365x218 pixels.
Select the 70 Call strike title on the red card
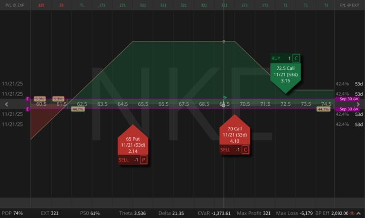click(235, 128)
